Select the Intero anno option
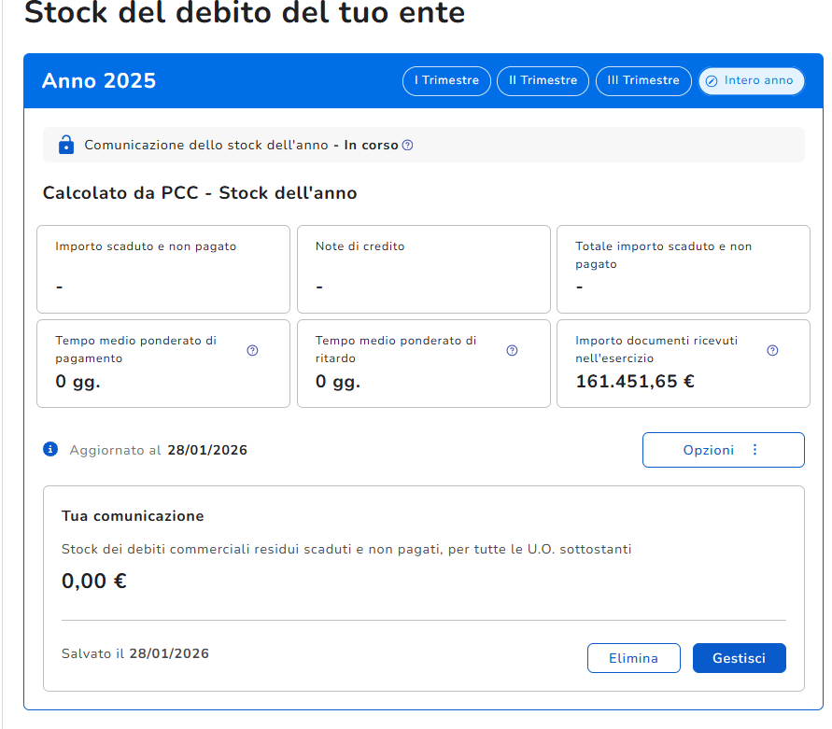This screenshot has width=832, height=729. 751,81
